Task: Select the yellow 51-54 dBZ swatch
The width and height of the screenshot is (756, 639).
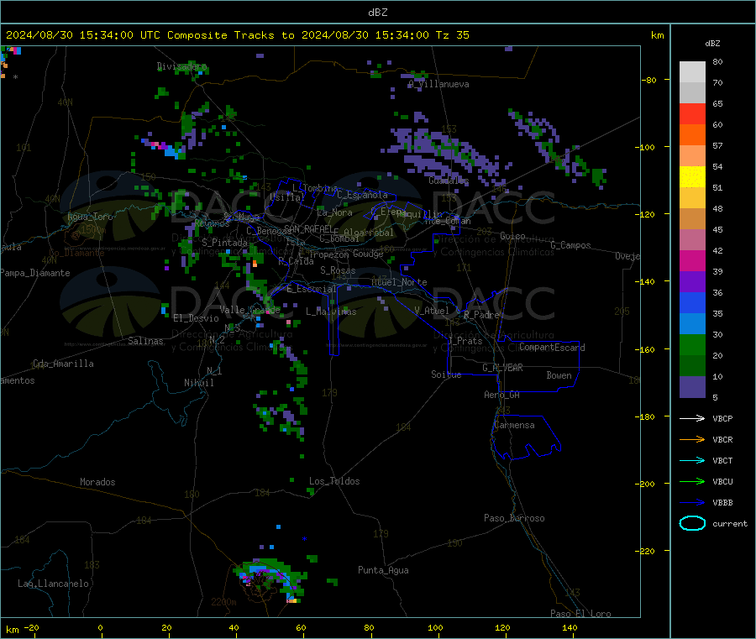Action: point(692,177)
